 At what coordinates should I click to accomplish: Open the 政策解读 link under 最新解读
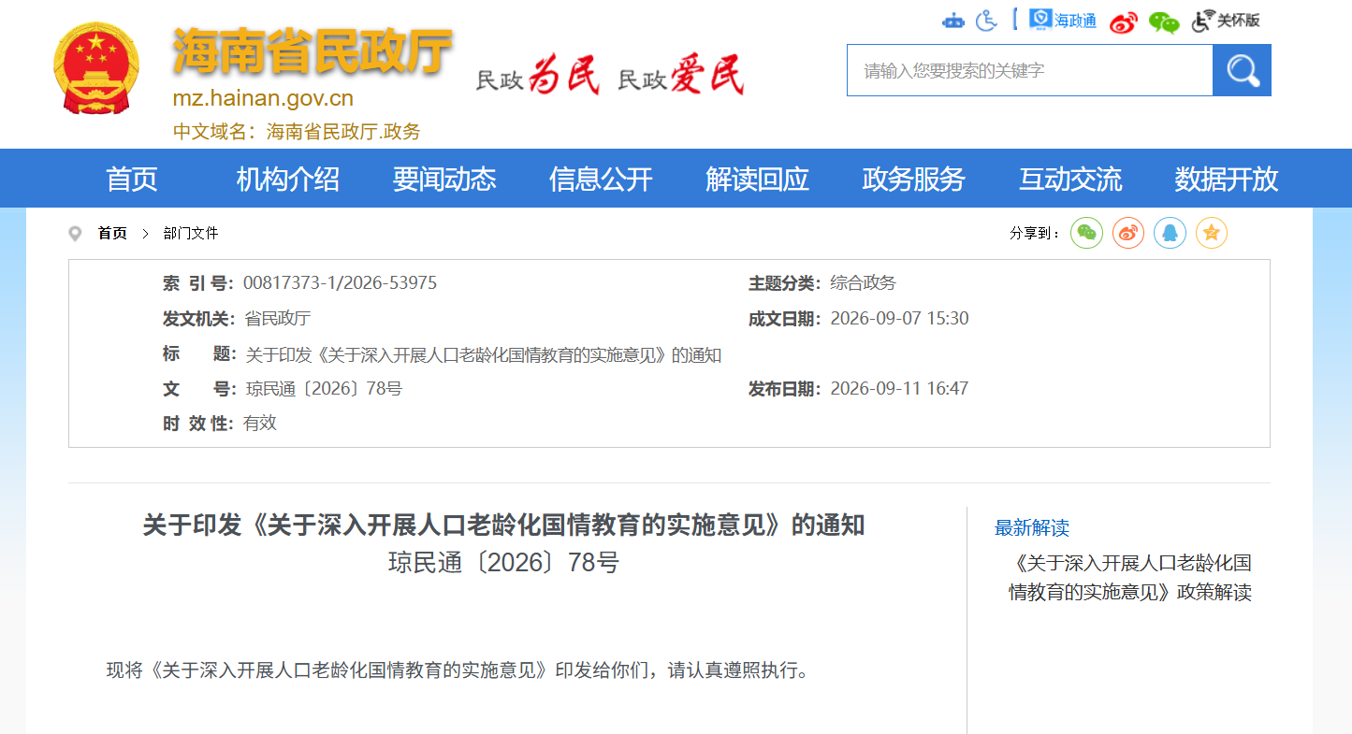(1130, 578)
